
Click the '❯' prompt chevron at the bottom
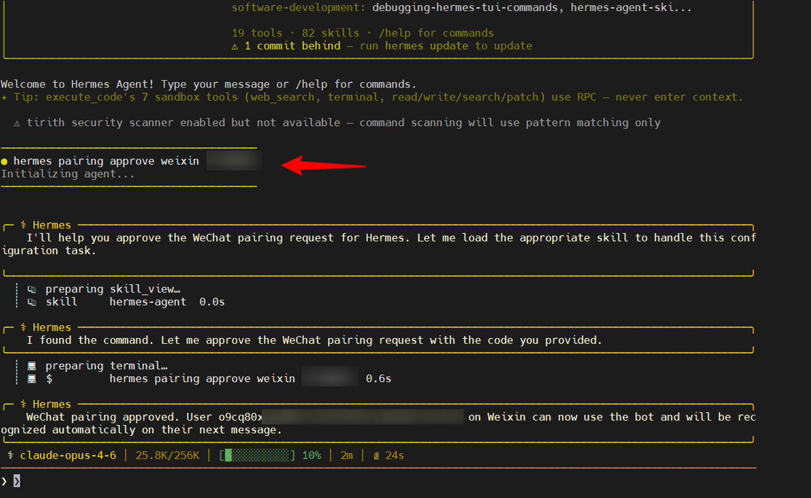(x=4, y=481)
